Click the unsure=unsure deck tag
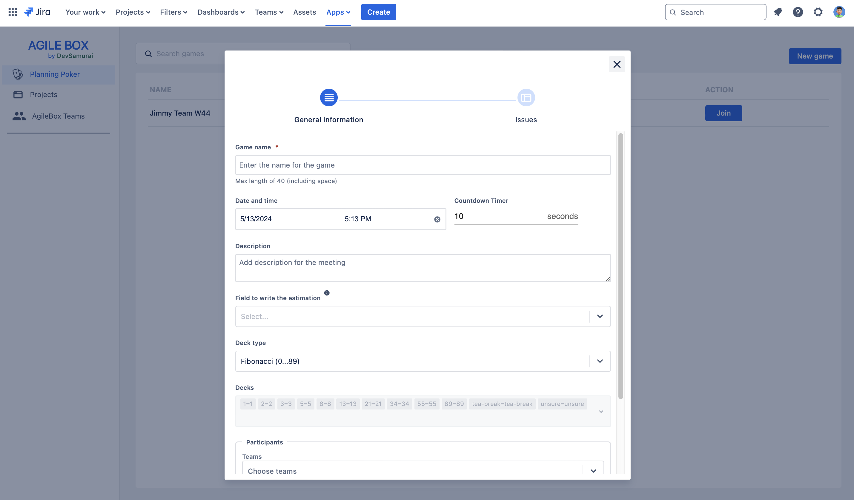 [x=562, y=404]
